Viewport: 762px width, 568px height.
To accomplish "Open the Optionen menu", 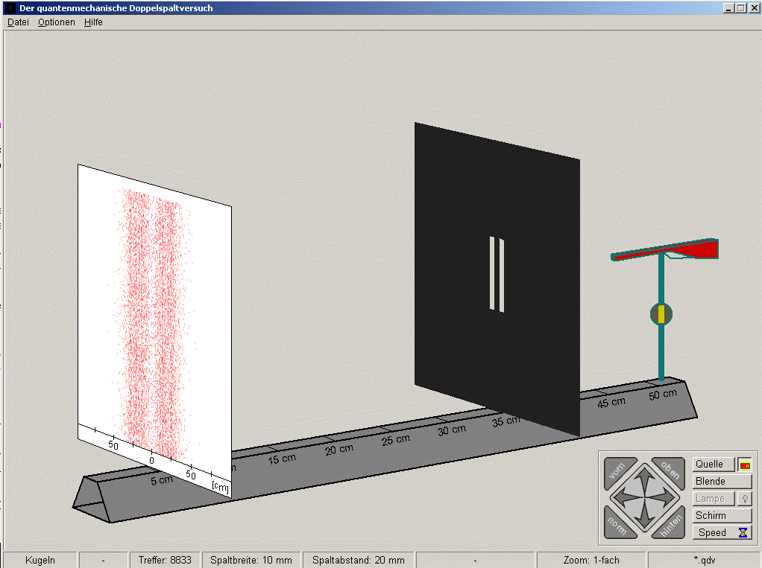I will tap(57, 22).
